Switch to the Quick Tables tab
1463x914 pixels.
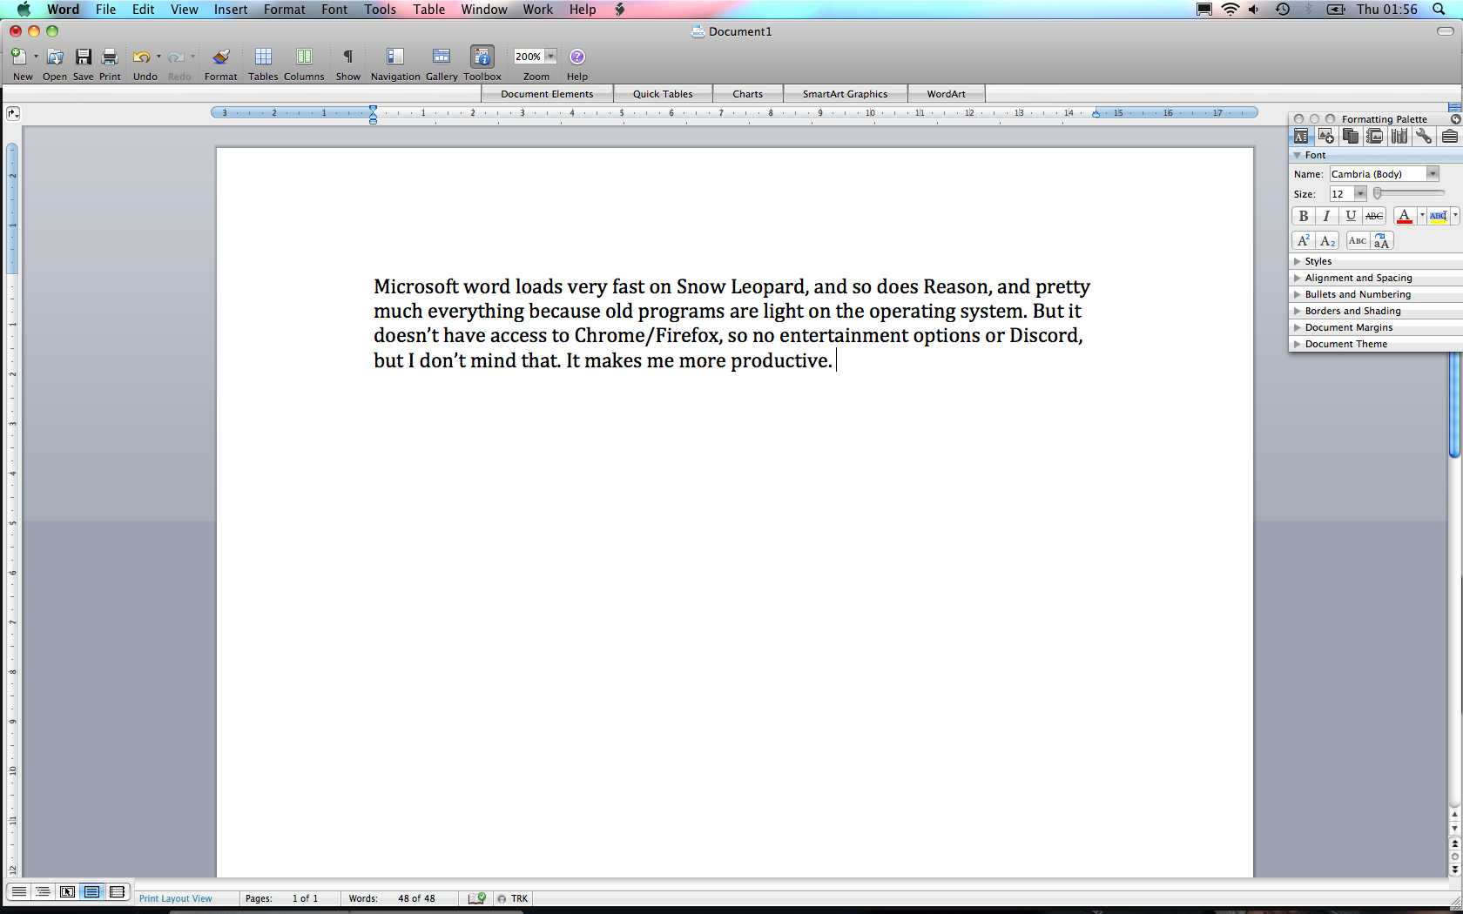click(663, 94)
